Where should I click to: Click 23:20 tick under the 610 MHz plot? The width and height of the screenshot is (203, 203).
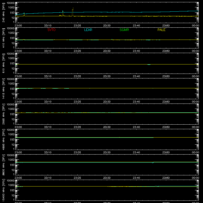coord(77,76)
